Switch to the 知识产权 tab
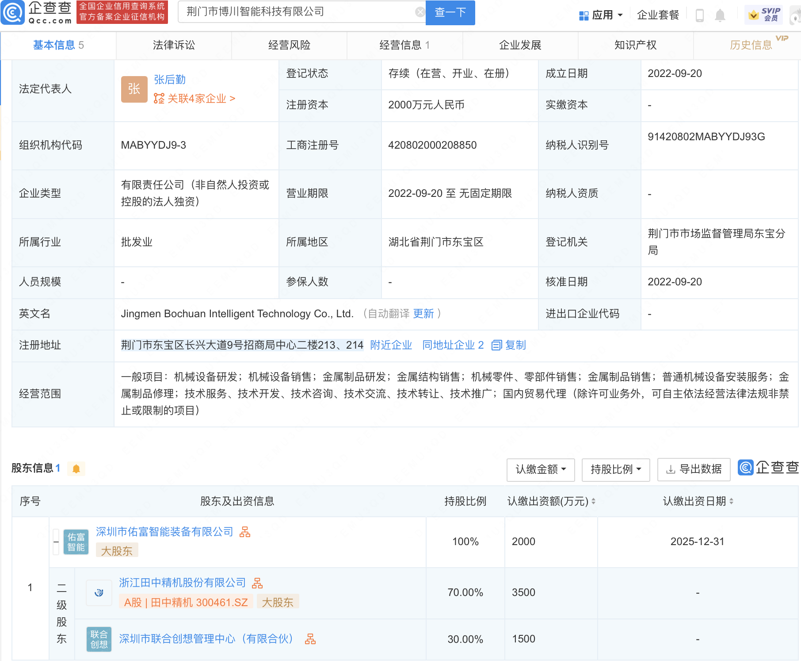Screen dimensions: 801x661 tap(635, 45)
